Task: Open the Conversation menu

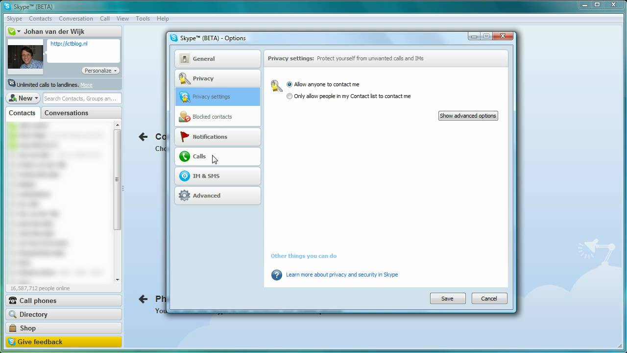Action: tap(75, 19)
